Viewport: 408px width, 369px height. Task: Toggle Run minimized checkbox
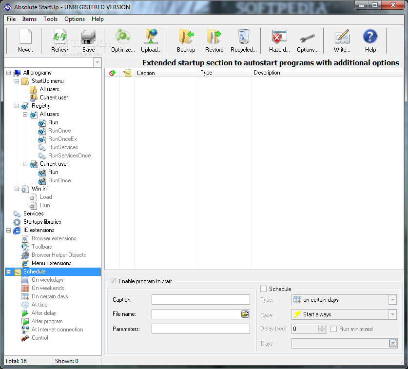click(x=333, y=329)
